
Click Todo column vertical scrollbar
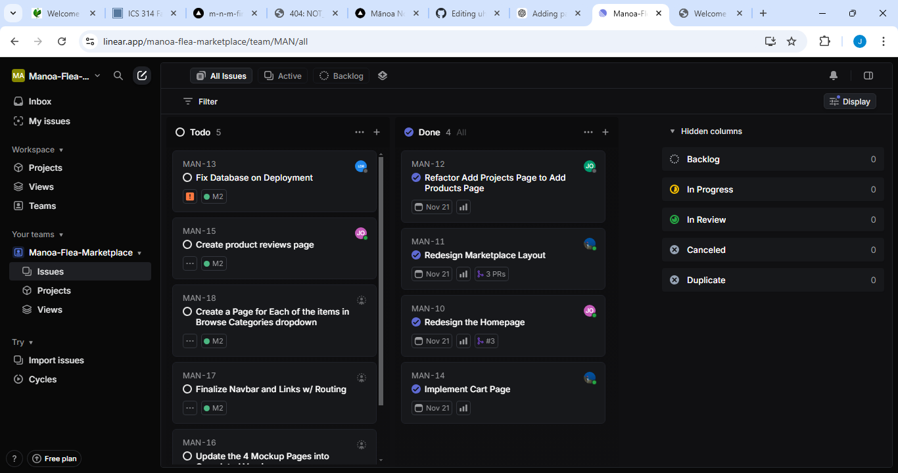pyautogui.click(x=381, y=282)
